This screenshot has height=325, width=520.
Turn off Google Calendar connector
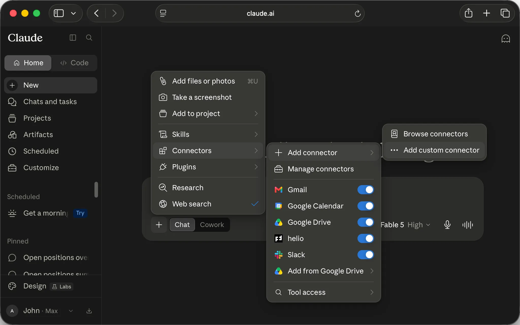(x=366, y=206)
